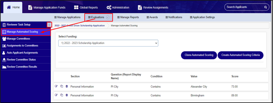Click copy icon for Birmingham row
The width and height of the screenshot is (273, 103).
(x=61, y=95)
